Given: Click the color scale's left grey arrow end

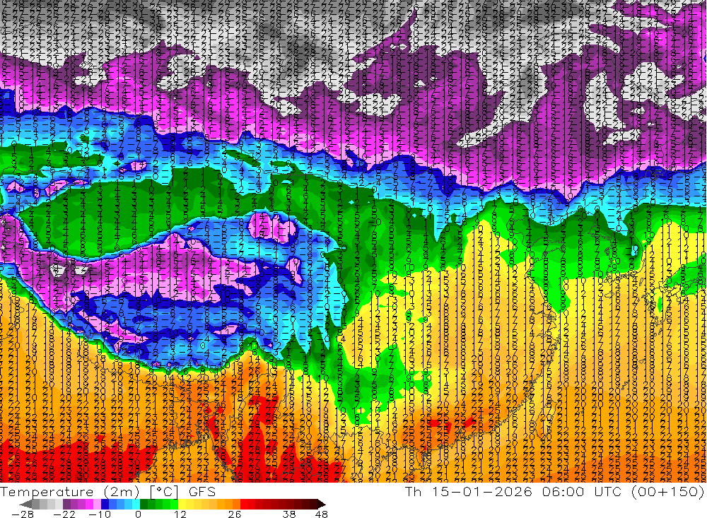Looking at the screenshot, I should click(x=25, y=504).
